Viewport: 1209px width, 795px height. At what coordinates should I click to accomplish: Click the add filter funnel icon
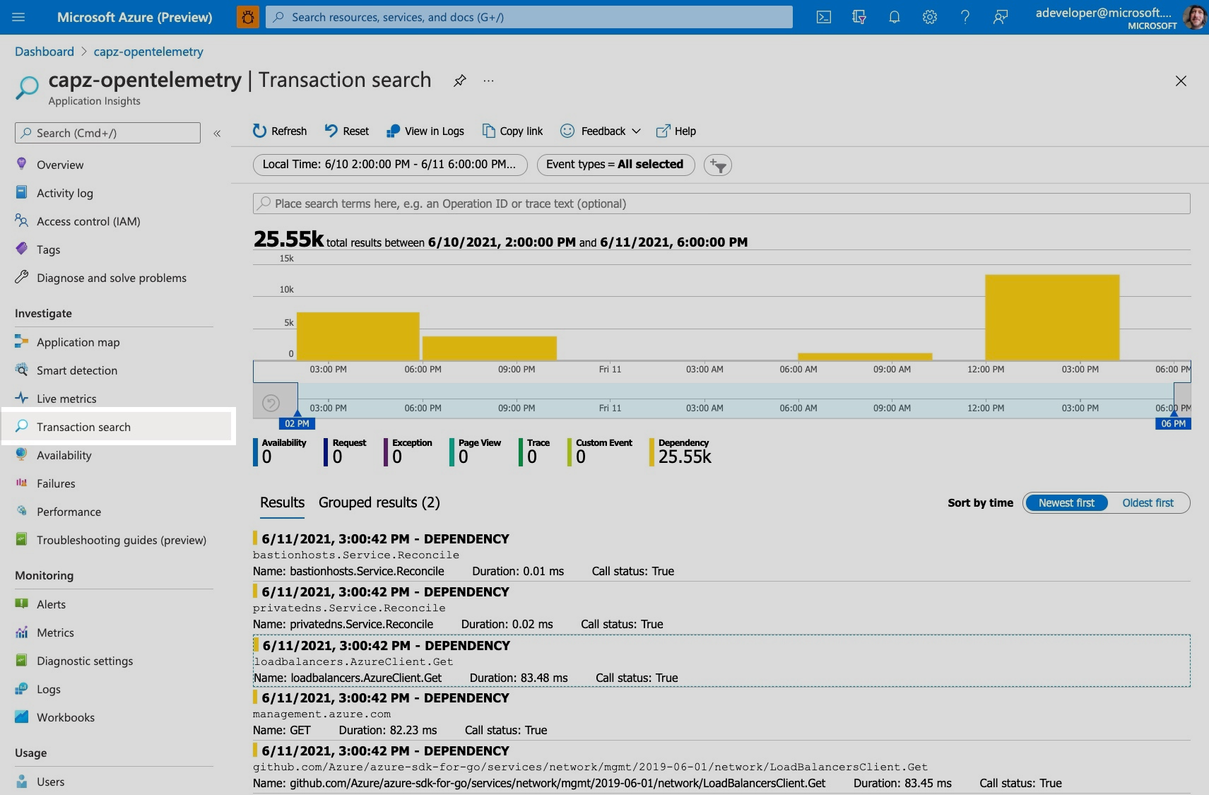pos(718,165)
